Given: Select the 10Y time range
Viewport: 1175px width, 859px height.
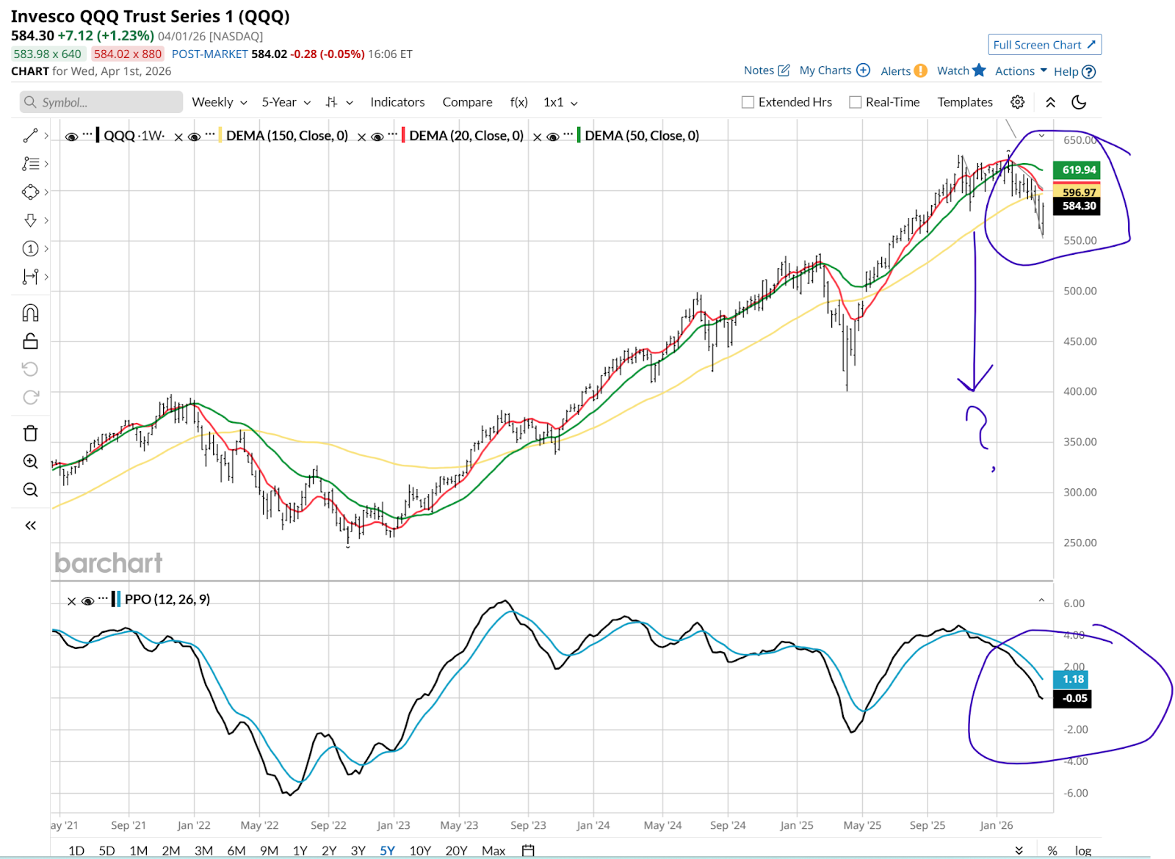Looking at the screenshot, I should [420, 850].
